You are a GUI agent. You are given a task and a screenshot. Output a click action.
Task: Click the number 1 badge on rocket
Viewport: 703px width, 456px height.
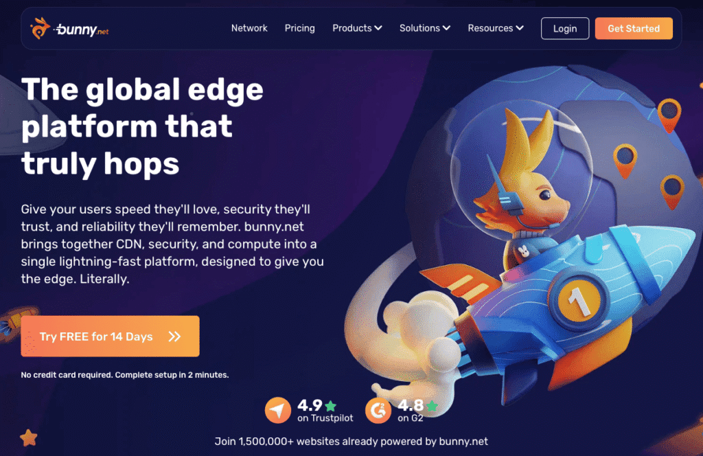tap(578, 299)
